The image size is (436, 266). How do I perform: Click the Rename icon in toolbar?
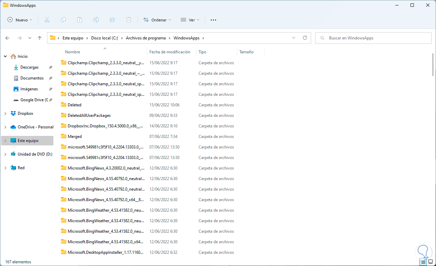(x=96, y=20)
